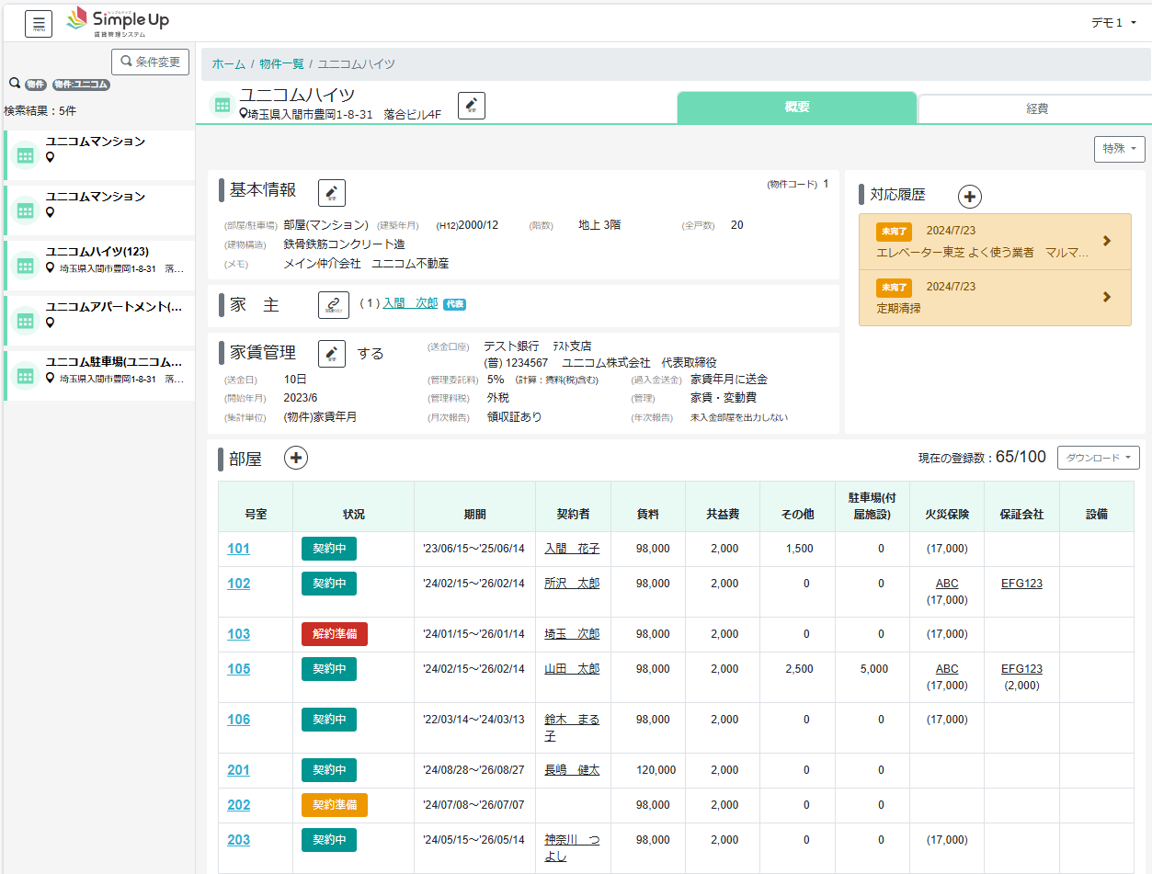This screenshot has height=874, width=1152.
Task: Select ユニコムハイツ(123) in sidebar list
Action: click(99, 266)
